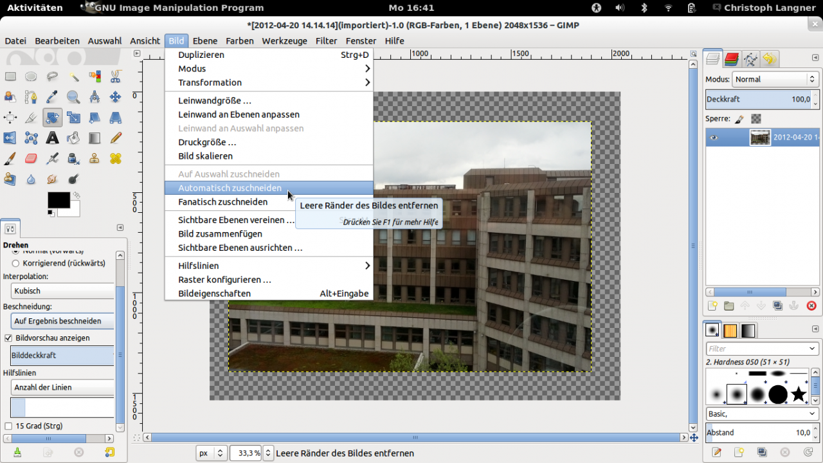Select the Ellipse Select tool

click(31, 77)
